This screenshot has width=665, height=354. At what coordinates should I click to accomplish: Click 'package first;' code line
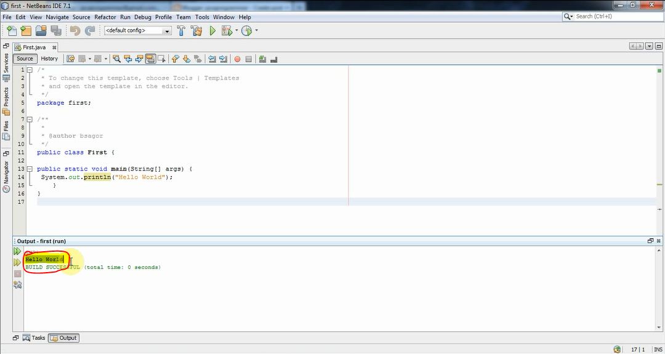pyautogui.click(x=64, y=103)
